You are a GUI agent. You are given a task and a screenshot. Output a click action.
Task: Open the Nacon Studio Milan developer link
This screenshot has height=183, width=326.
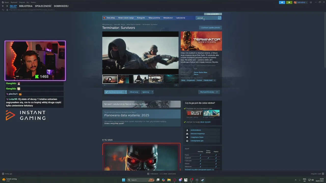coord(200,72)
